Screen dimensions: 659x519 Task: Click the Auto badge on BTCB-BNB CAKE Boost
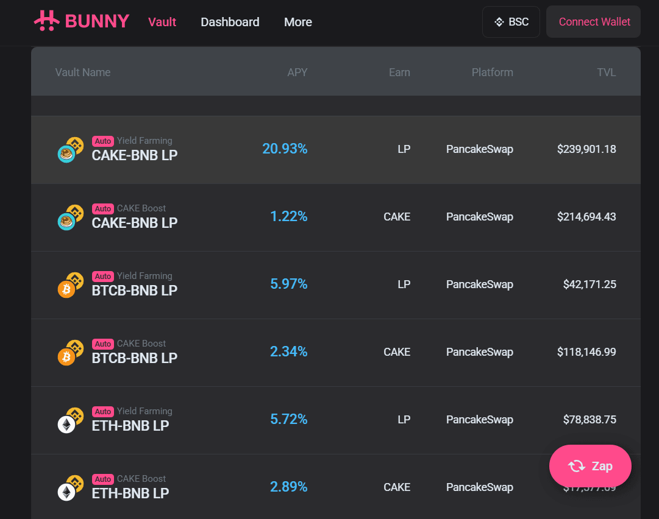103,344
